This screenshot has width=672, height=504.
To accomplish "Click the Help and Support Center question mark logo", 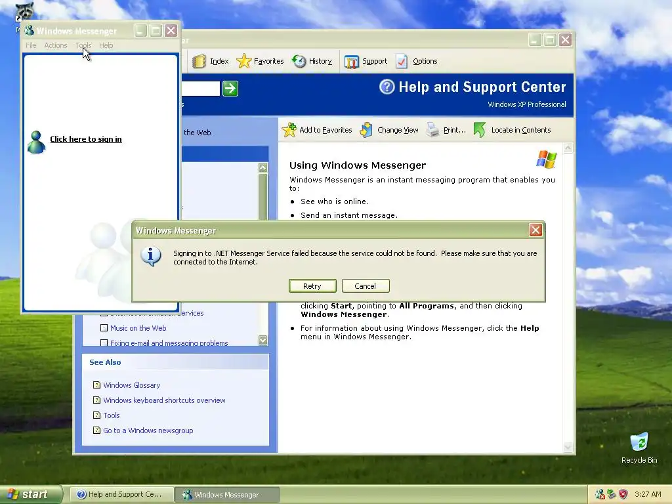I will click(387, 87).
